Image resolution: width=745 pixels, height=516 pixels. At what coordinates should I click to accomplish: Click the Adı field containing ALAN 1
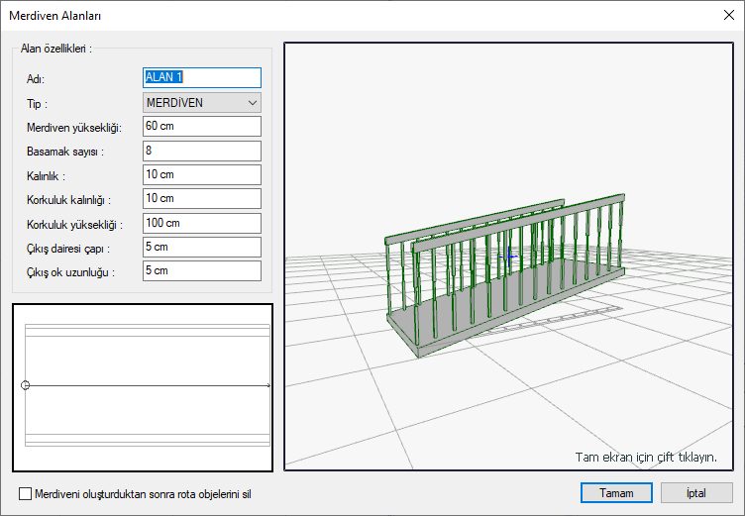pos(201,77)
